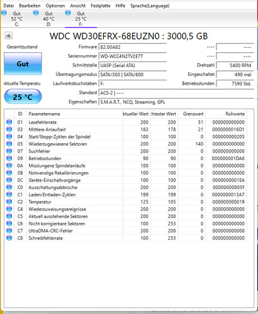Click the previous disk arrow button
Viewport: 258px width, 314px height.
point(8,36)
